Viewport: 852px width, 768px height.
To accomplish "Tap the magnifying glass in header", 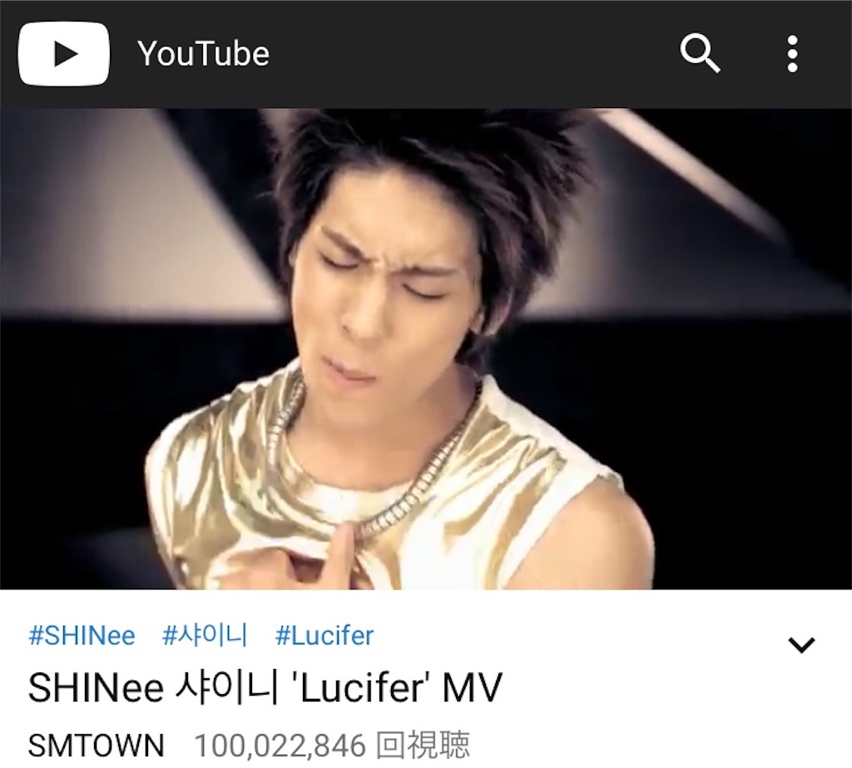I will 700,53.
